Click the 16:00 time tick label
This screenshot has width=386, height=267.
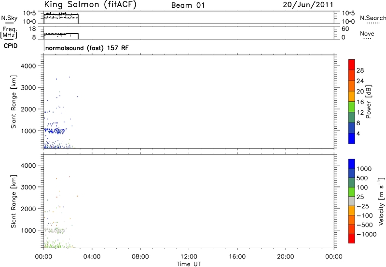(x=237, y=257)
